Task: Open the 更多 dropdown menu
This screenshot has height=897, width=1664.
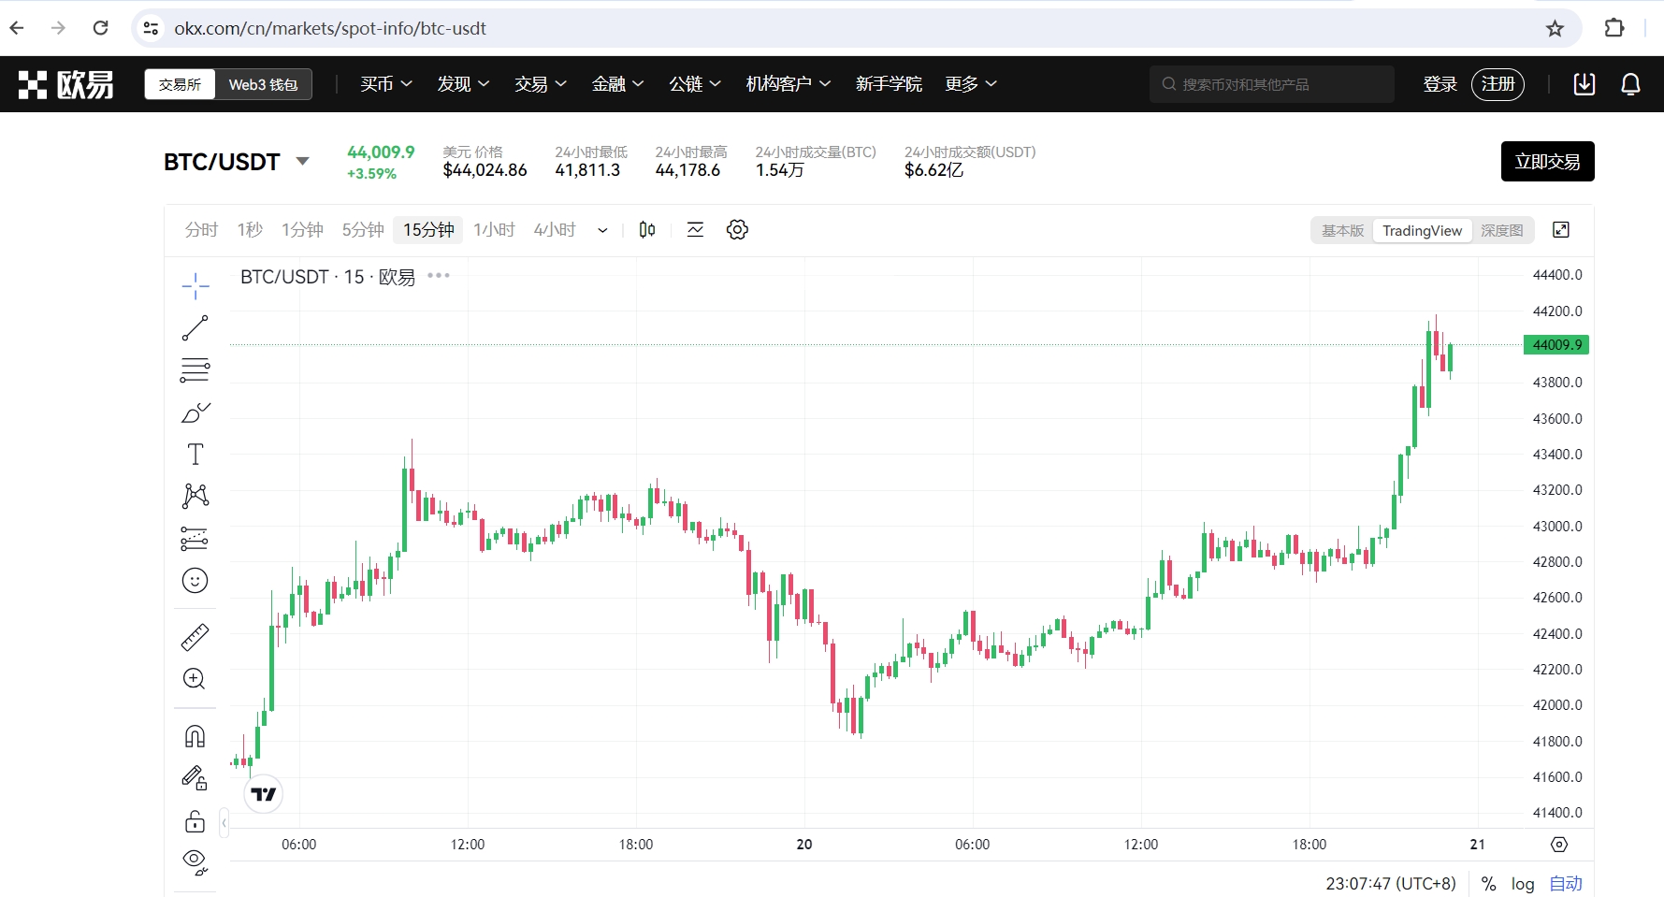Action: (971, 84)
